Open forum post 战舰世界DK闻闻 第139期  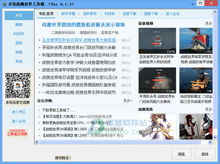(83, 135)
